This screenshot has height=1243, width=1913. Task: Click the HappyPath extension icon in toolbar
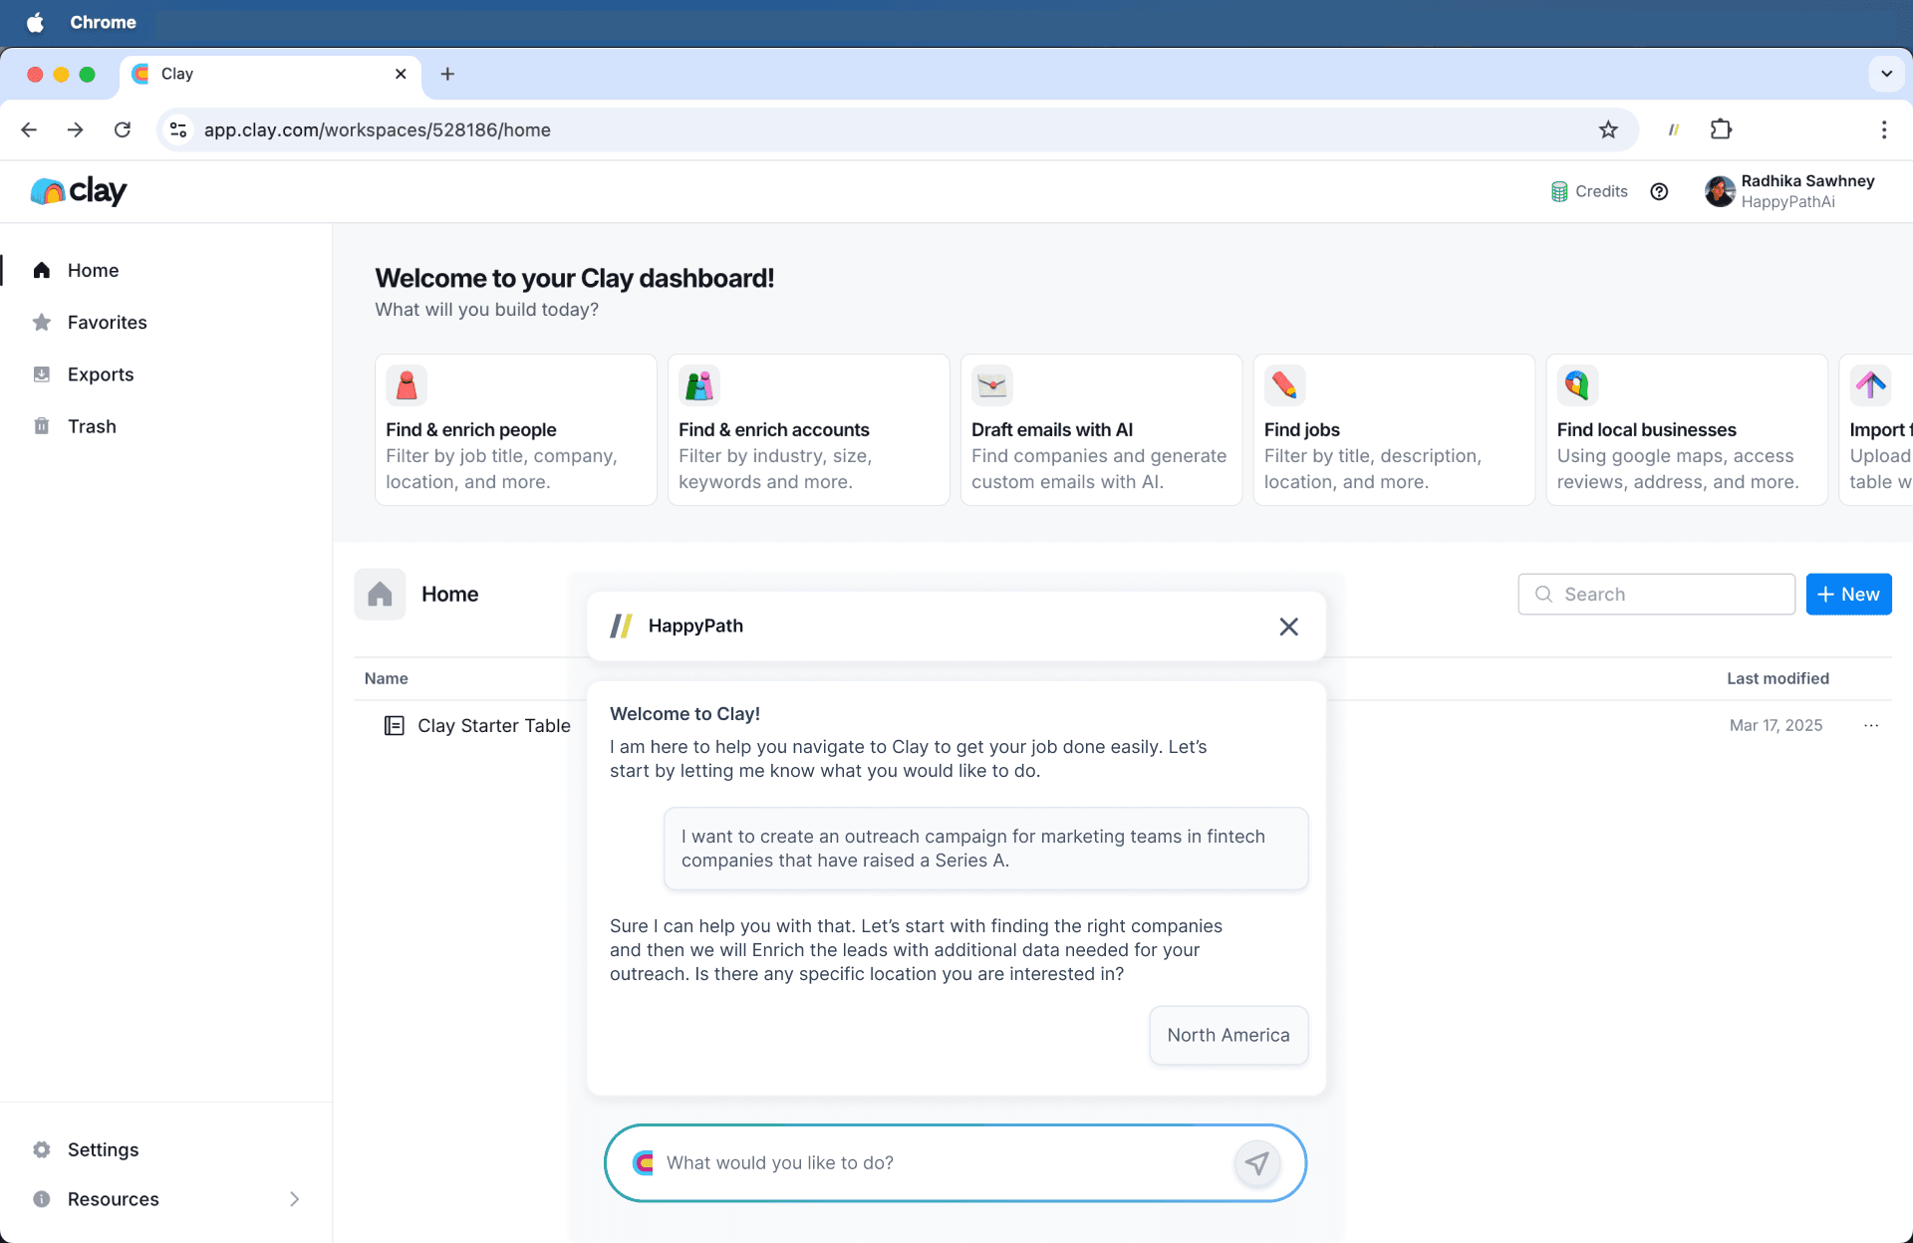(1674, 129)
